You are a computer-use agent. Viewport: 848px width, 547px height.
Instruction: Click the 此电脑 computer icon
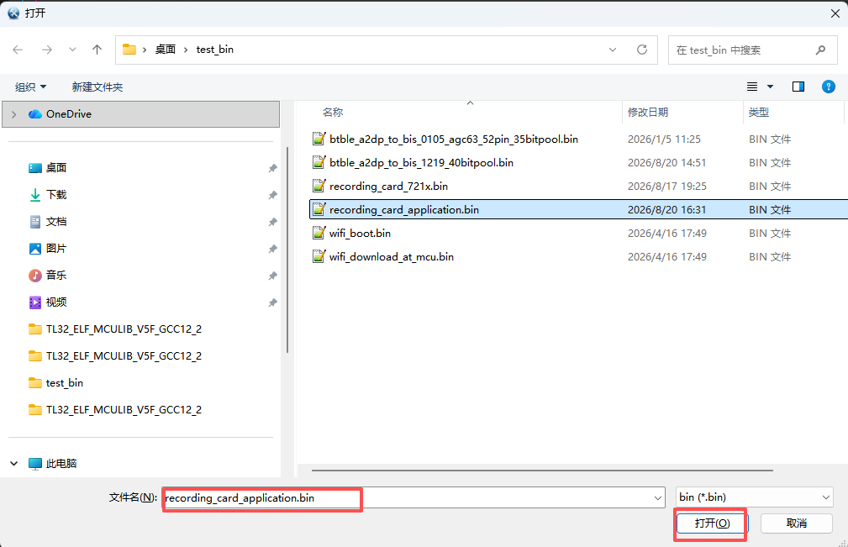coord(35,464)
